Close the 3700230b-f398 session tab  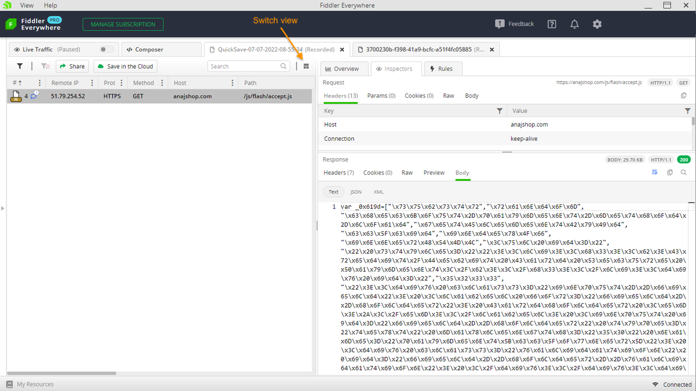[492, 50]
